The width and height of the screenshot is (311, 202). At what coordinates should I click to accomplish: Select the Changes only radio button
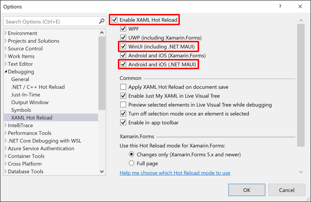coord(132,154)
